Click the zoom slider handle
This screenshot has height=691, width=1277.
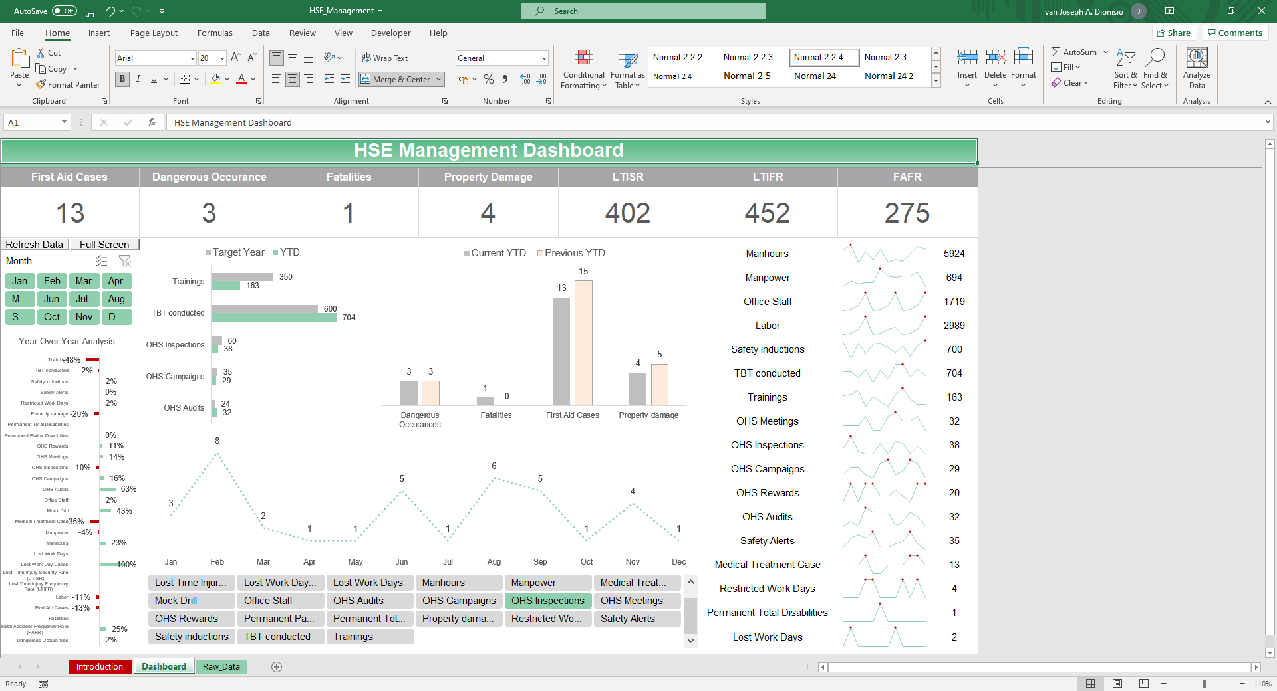(x=1205, y=684)
